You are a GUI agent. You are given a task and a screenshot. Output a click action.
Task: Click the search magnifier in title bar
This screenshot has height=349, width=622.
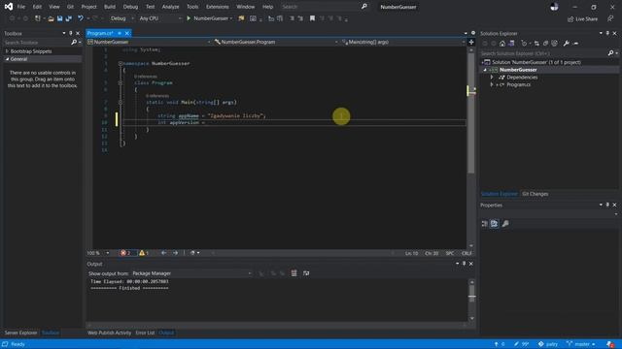point(363,7)
